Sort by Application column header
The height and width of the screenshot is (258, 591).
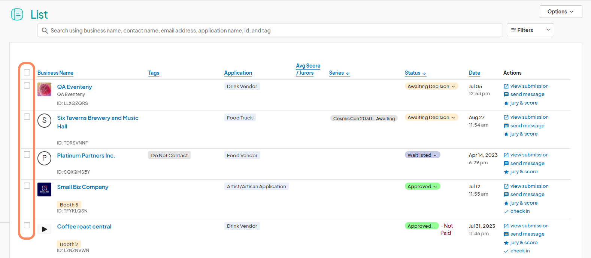point(238,73)
